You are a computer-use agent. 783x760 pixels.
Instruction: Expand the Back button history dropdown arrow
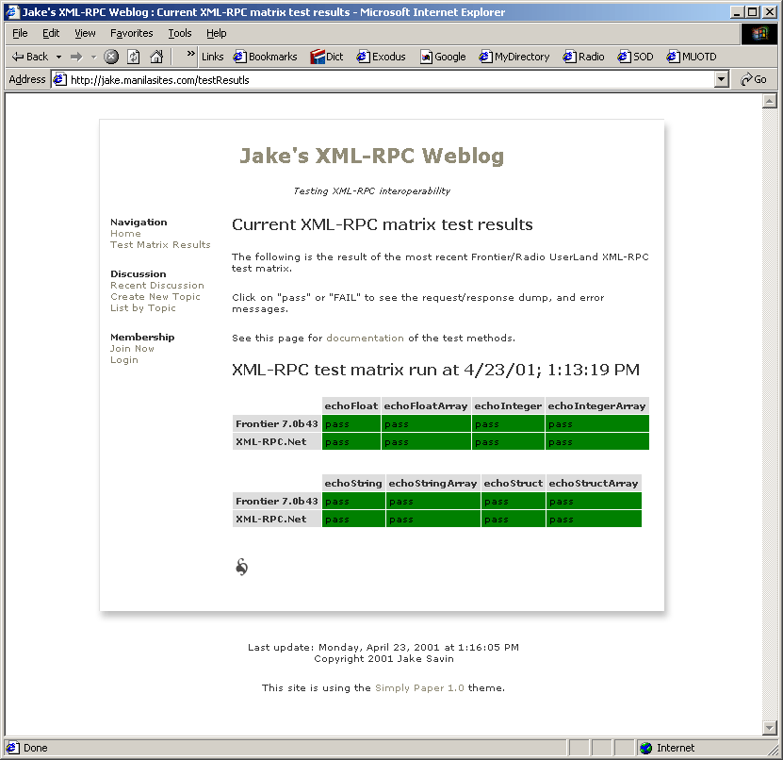[x=58, y=57]
